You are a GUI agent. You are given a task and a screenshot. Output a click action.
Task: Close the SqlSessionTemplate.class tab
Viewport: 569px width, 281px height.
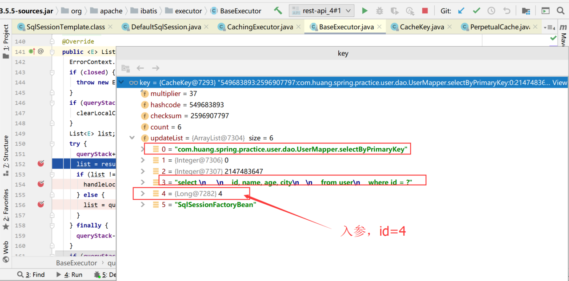(x=110, y=27)
